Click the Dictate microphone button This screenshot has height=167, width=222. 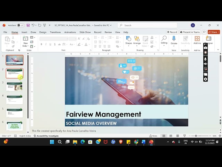(174, 41)
